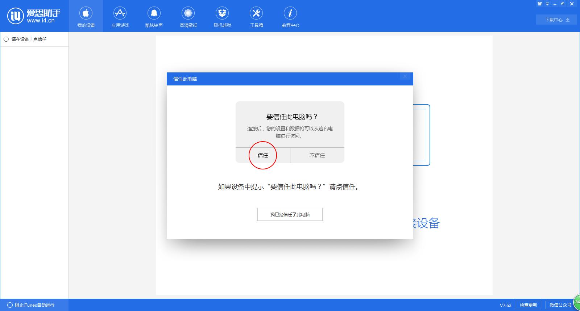Click 信任 in the trust illustration
This screenshot has height=311, width=580.
263,155
